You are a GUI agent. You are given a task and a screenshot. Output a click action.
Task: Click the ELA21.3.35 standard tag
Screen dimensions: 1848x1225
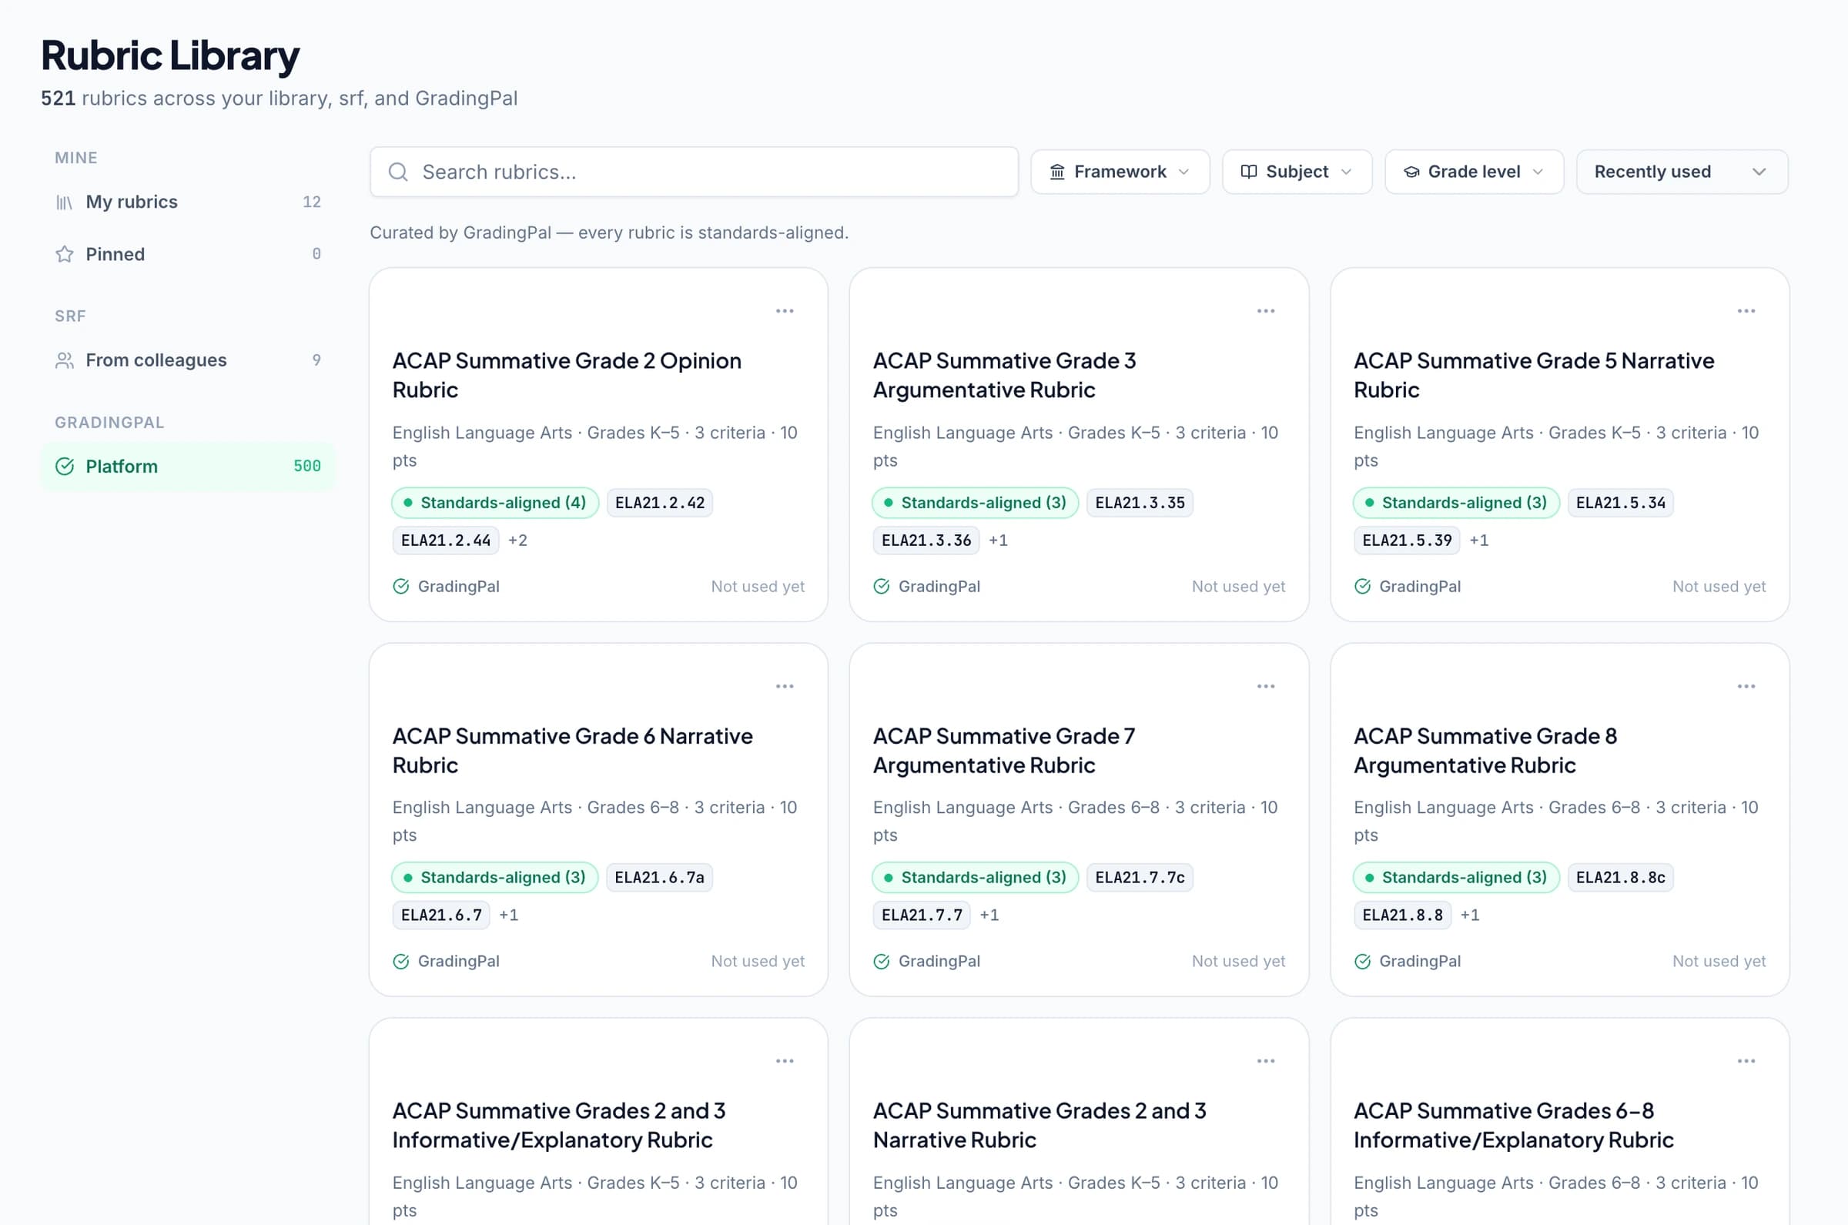click(x=1140, y=502)
